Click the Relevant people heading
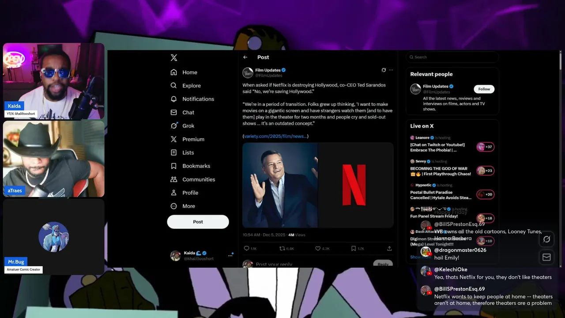Image resolution: width=565 pixels, height=318 pixels. coord(431,74)
